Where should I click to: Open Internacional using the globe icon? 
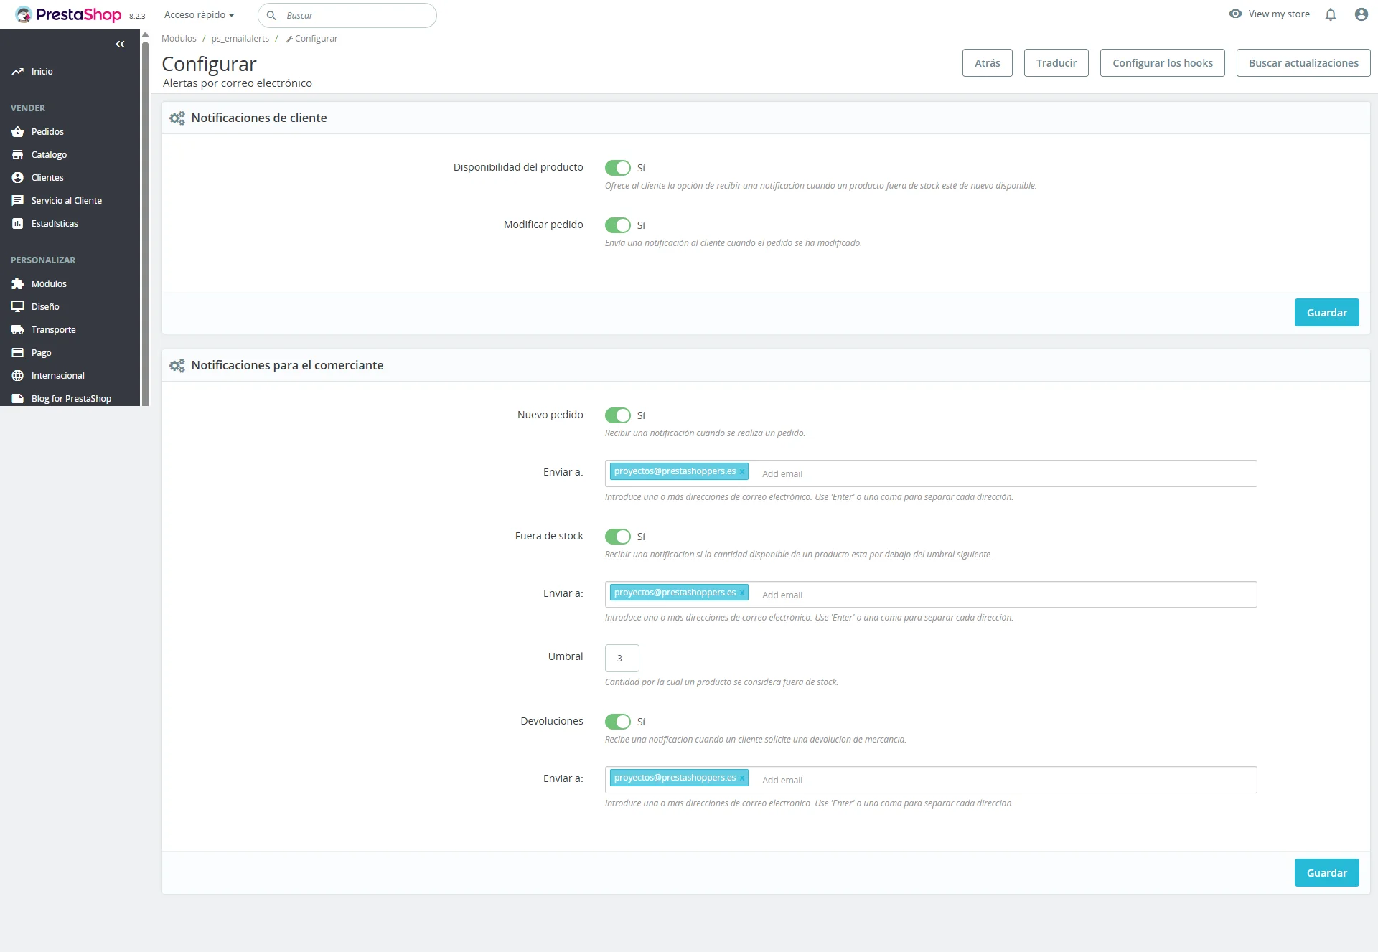point(18,375)
